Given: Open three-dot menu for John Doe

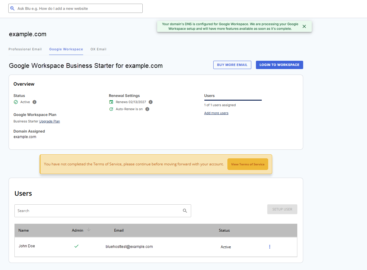Looking at the screenshot, I should click(270, 247).
